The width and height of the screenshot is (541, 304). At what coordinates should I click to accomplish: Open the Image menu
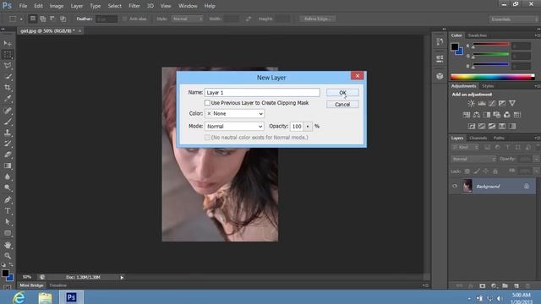(x=57, y=6)
